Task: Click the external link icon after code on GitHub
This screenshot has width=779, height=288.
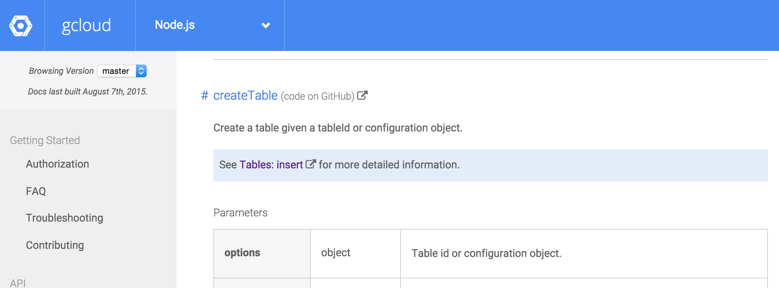Action: pos(362,96)
